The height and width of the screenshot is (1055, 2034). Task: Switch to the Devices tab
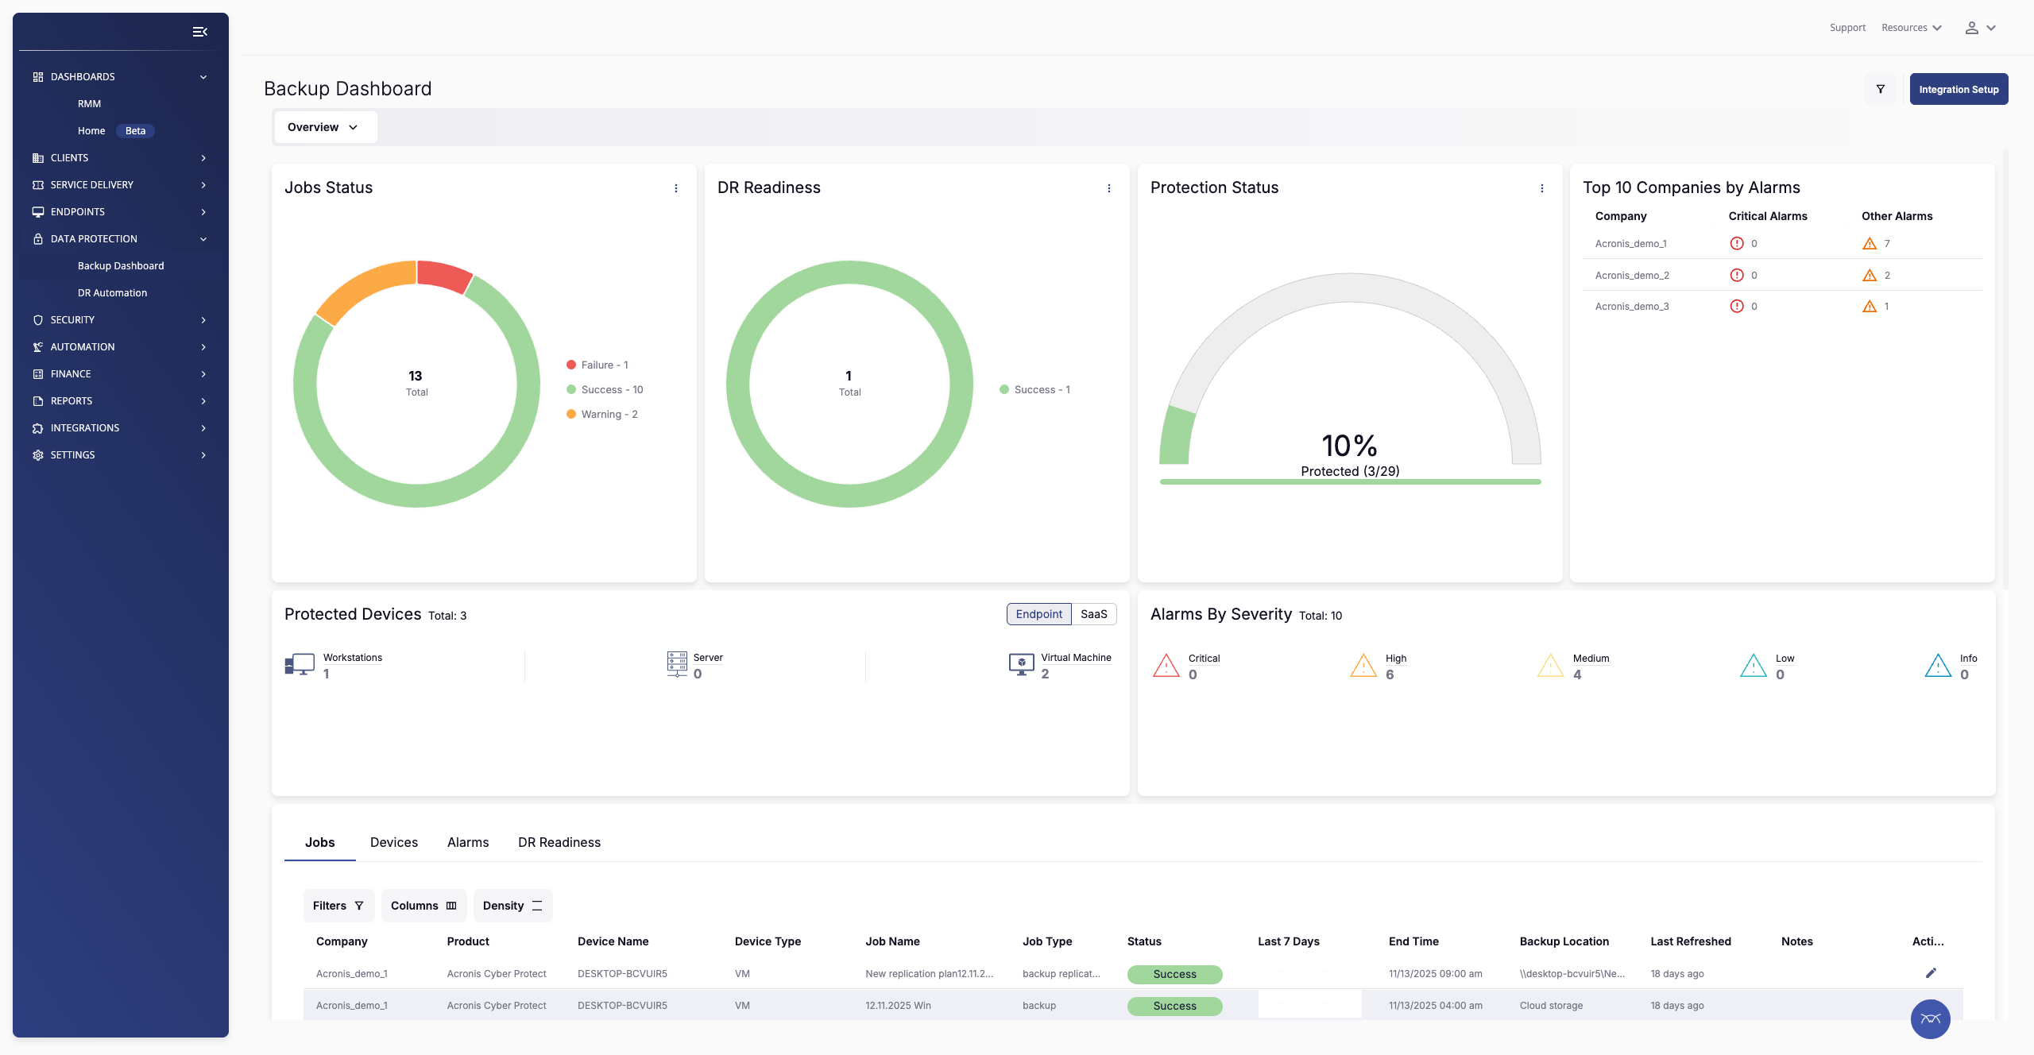click(393, 842)
